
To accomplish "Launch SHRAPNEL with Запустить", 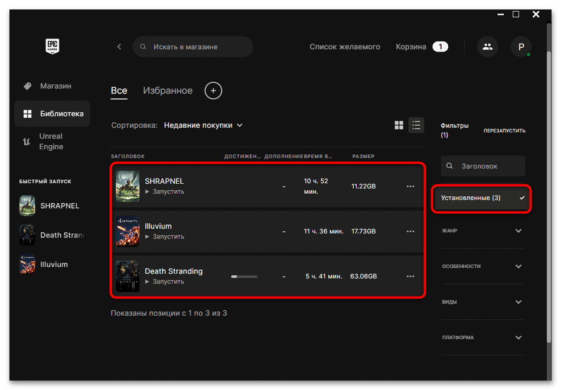I will pos(165,191).
